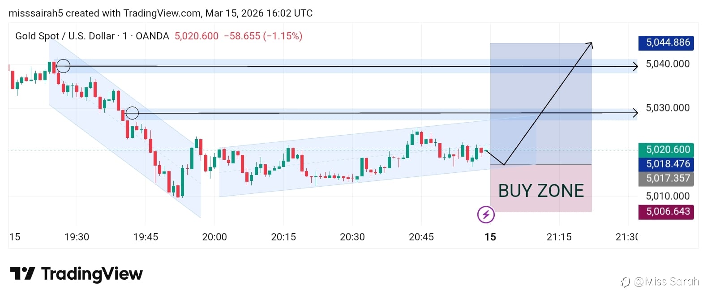The width and height of the screenshot is (707, 299).
Task: Select the circle marker on the 5,040 line
Action: point(63,66)
